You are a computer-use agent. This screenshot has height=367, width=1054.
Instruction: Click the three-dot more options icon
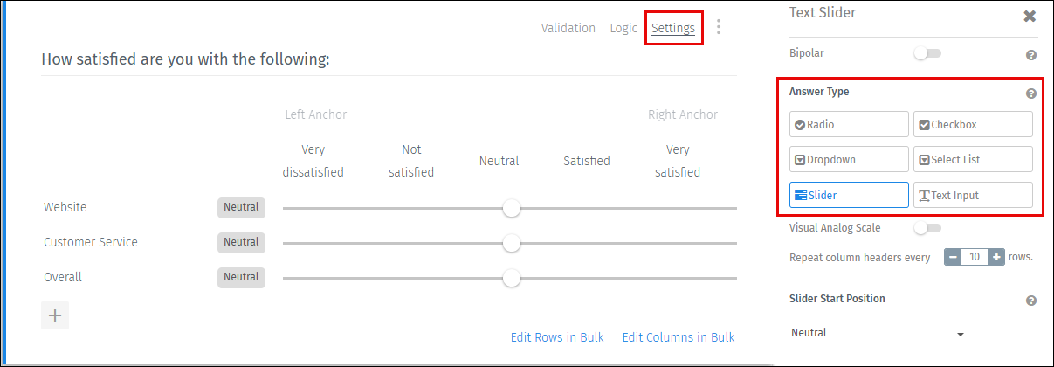coord(719,27)
